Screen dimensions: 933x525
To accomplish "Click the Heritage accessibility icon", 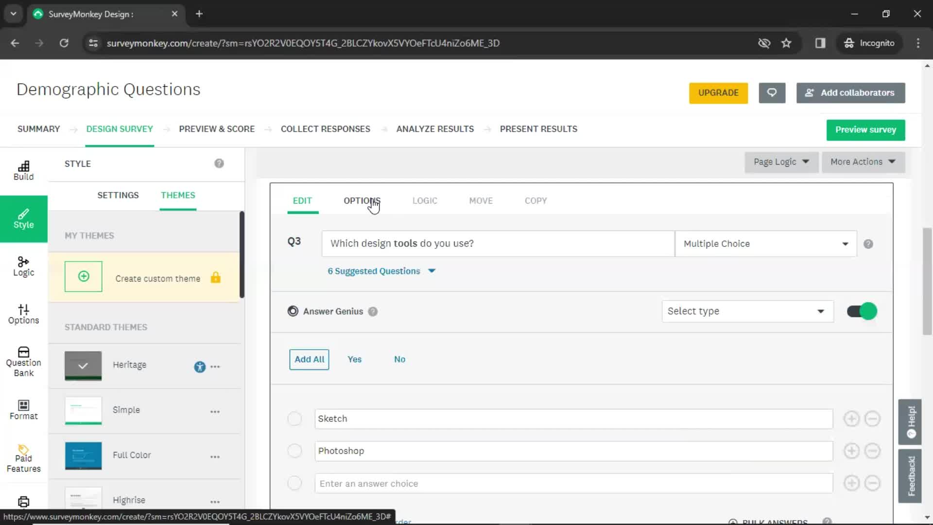I will [x=200, y=367].
